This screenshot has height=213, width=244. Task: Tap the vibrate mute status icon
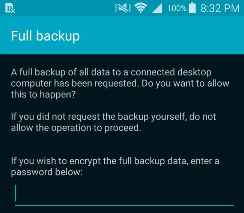(x=123, y=8)
